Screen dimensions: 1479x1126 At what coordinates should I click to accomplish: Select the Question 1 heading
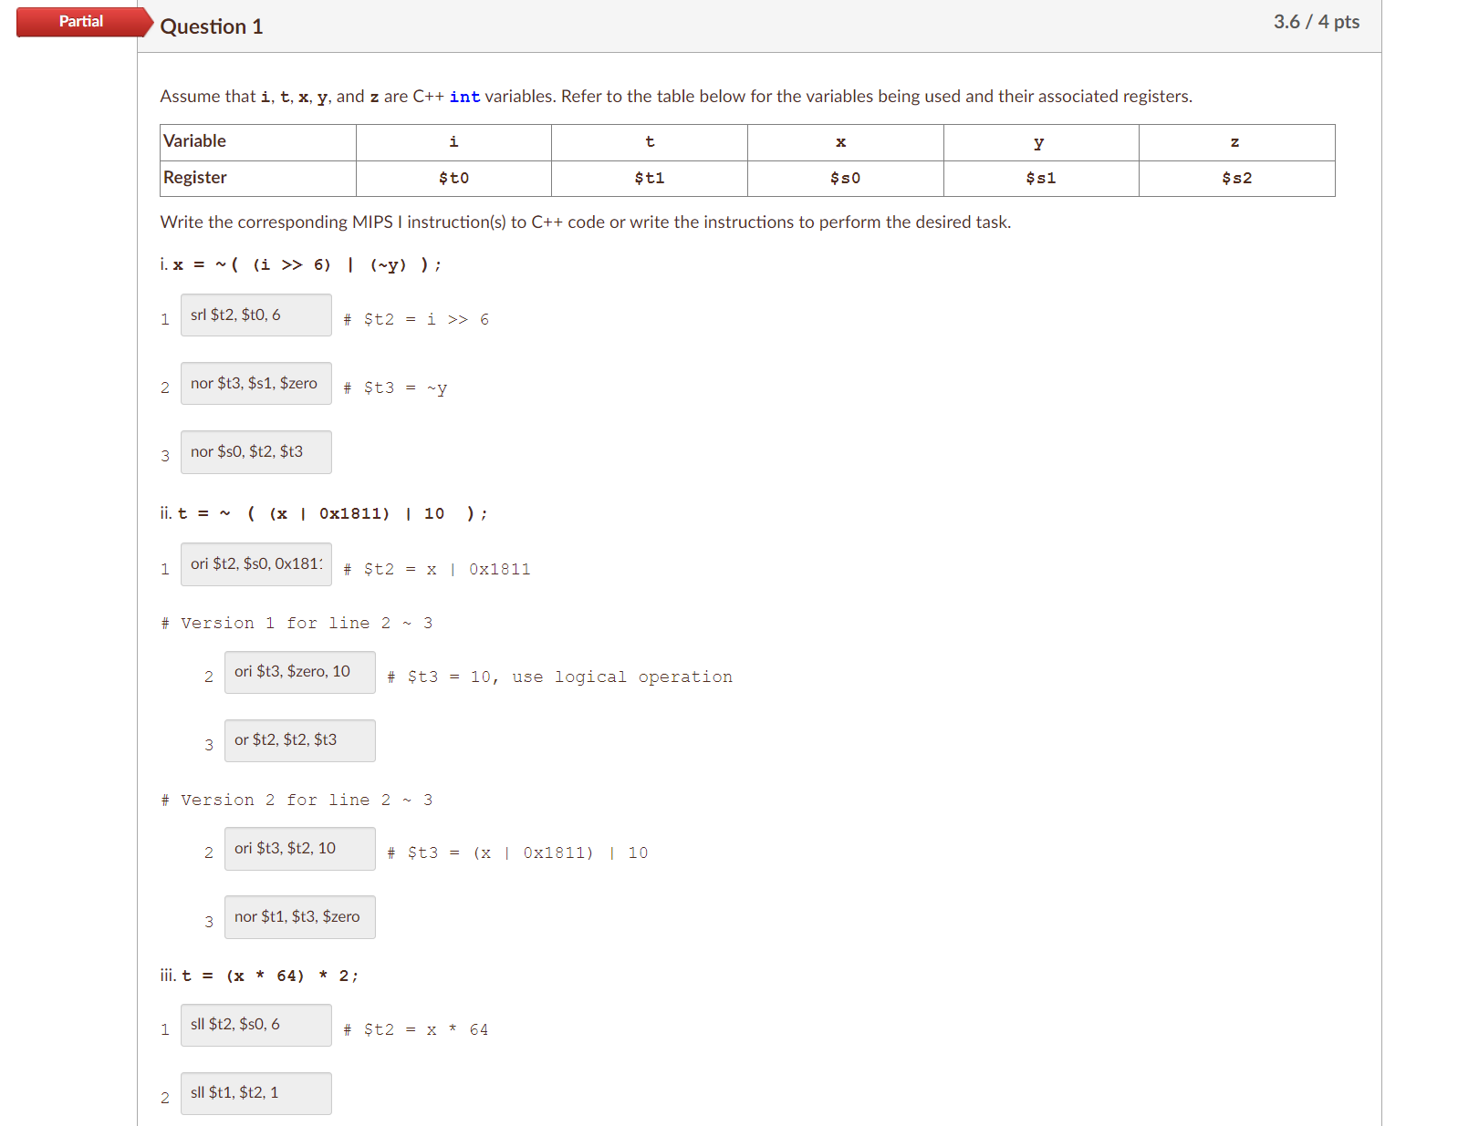click(212, 26)
